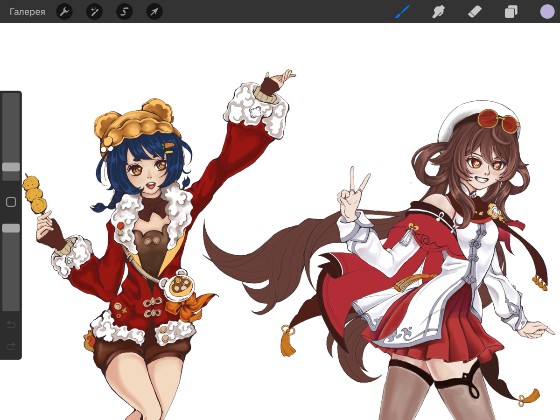
Task: Redo stroke with sidebar arrow
Action: tap(11, 346)
